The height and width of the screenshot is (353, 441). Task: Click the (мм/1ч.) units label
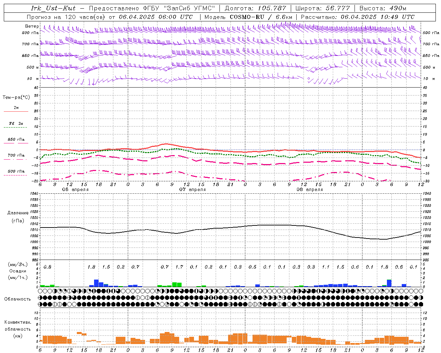[18, 278]
